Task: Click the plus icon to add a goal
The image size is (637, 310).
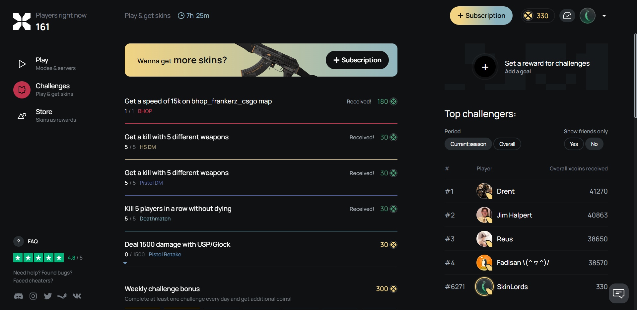Action: click(x=485, y=67)
